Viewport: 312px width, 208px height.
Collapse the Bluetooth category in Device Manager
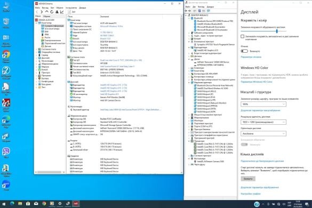(x=189, y=18)
